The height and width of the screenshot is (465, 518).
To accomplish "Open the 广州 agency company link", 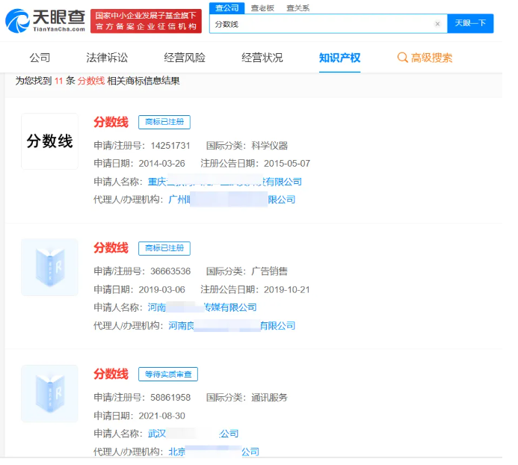I will [232, 200].
